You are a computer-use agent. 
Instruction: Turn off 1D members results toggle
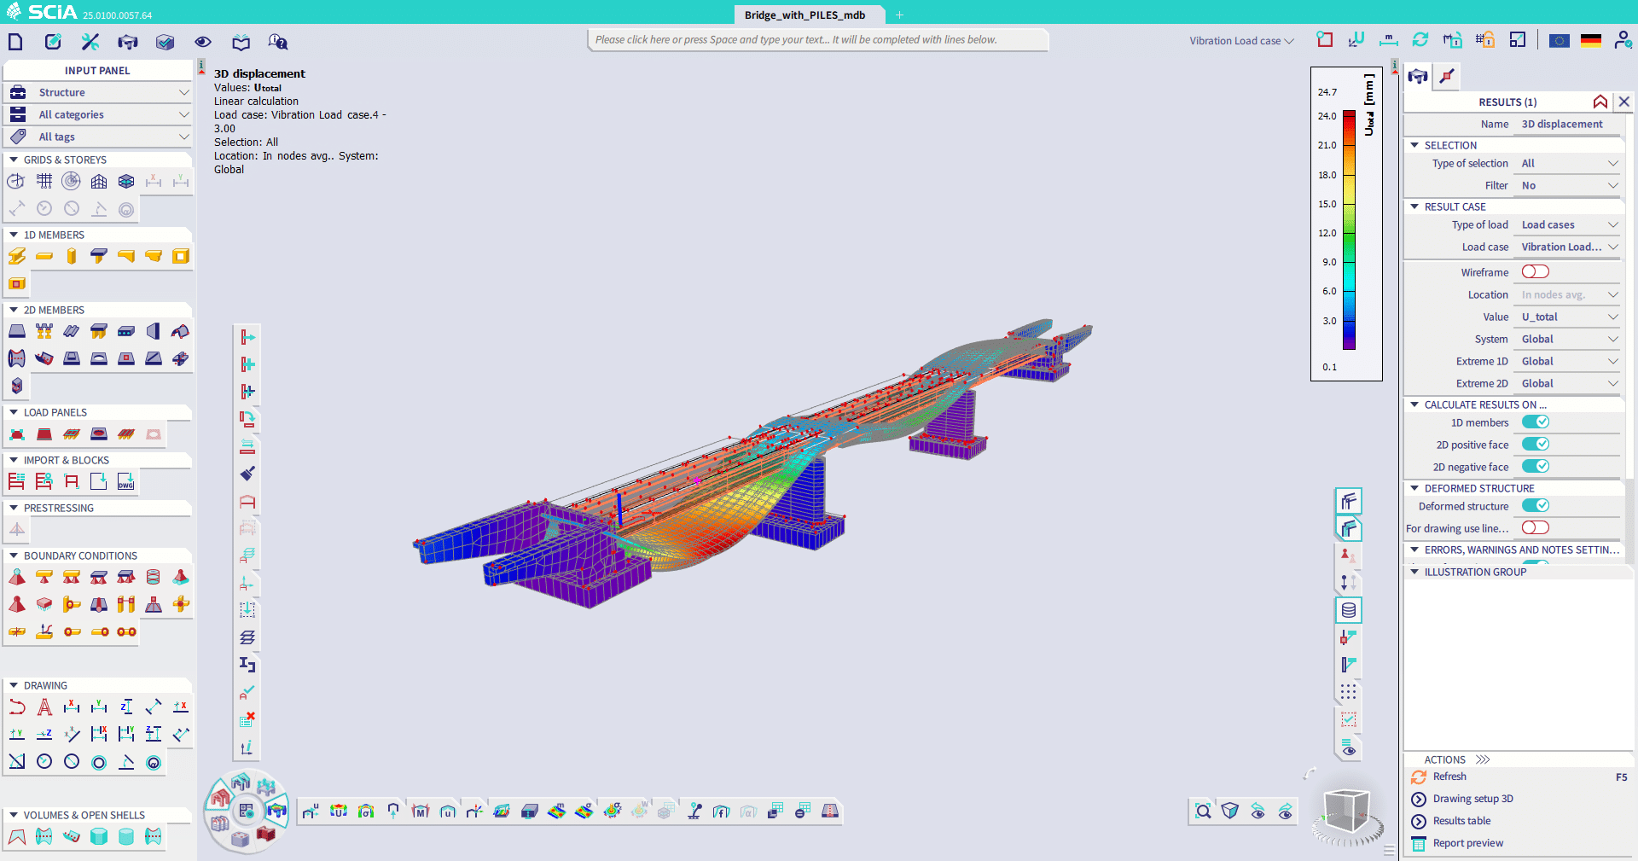point(1535,422)
